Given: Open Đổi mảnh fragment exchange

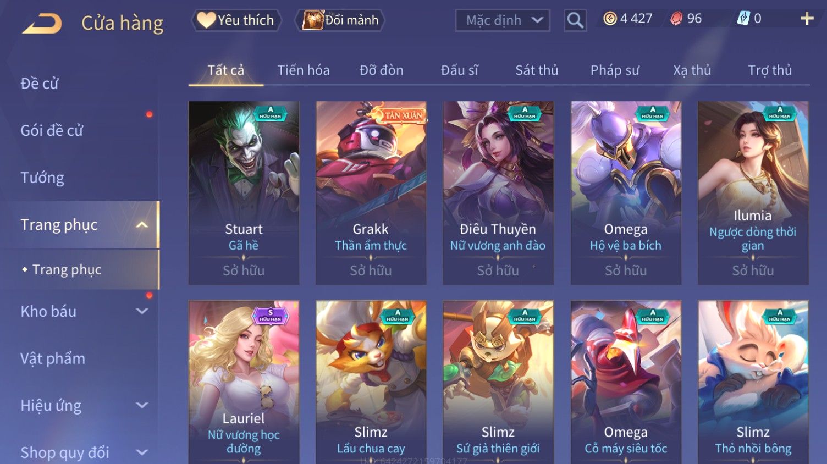Looking at the screenshot, I should (340, 20).
